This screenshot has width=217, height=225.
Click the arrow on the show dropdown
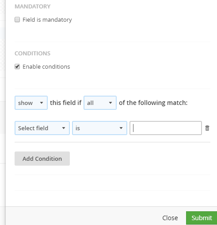[42, 103]
